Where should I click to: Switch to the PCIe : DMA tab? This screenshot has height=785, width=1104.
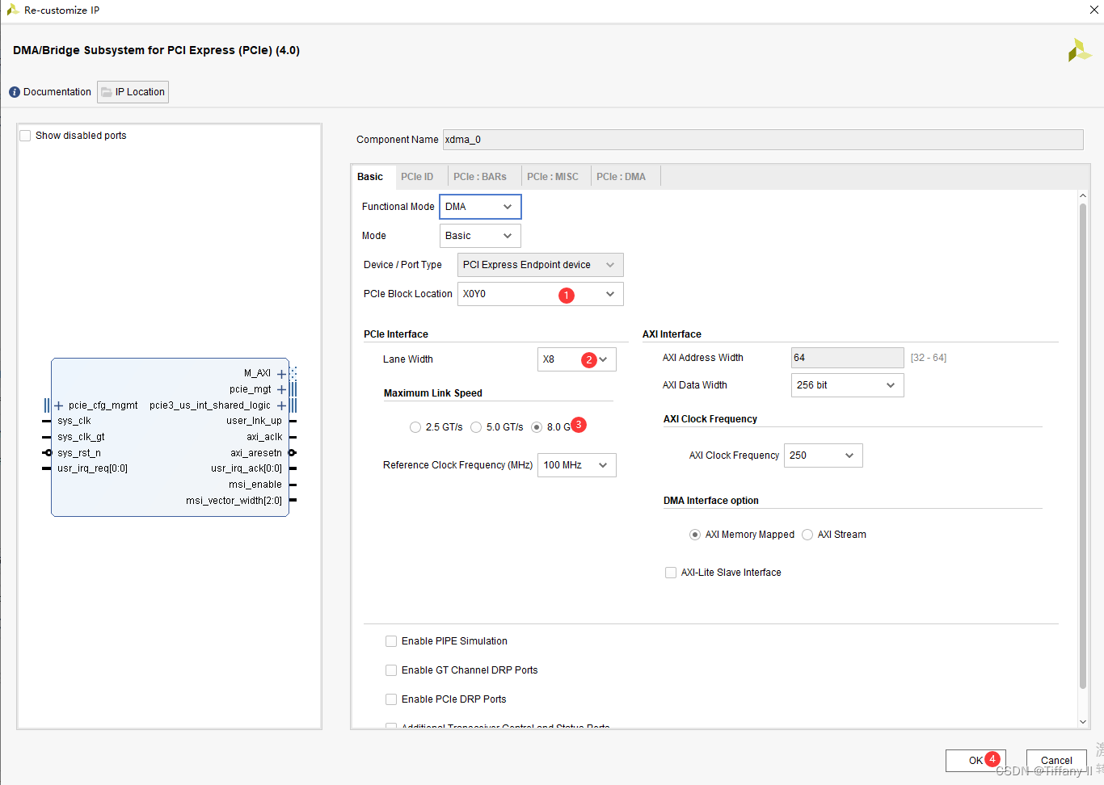[x=621, y=177]
